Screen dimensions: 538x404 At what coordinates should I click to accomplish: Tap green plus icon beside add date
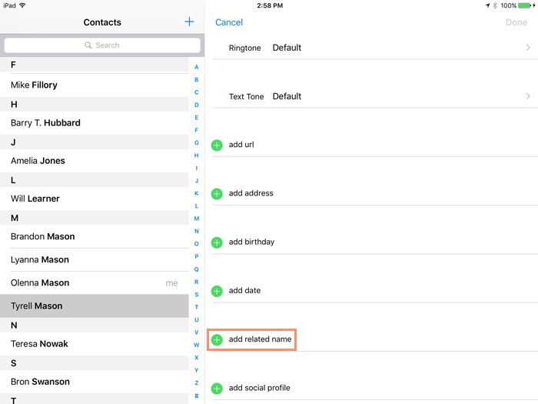coord(217,291)
